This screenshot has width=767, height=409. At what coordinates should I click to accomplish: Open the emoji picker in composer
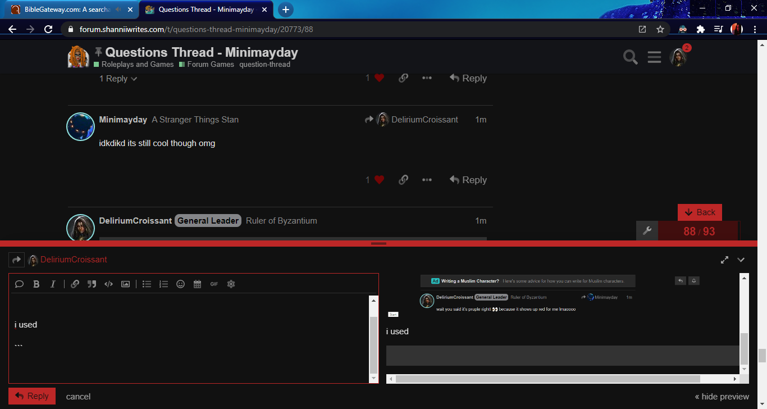point(180,284)
